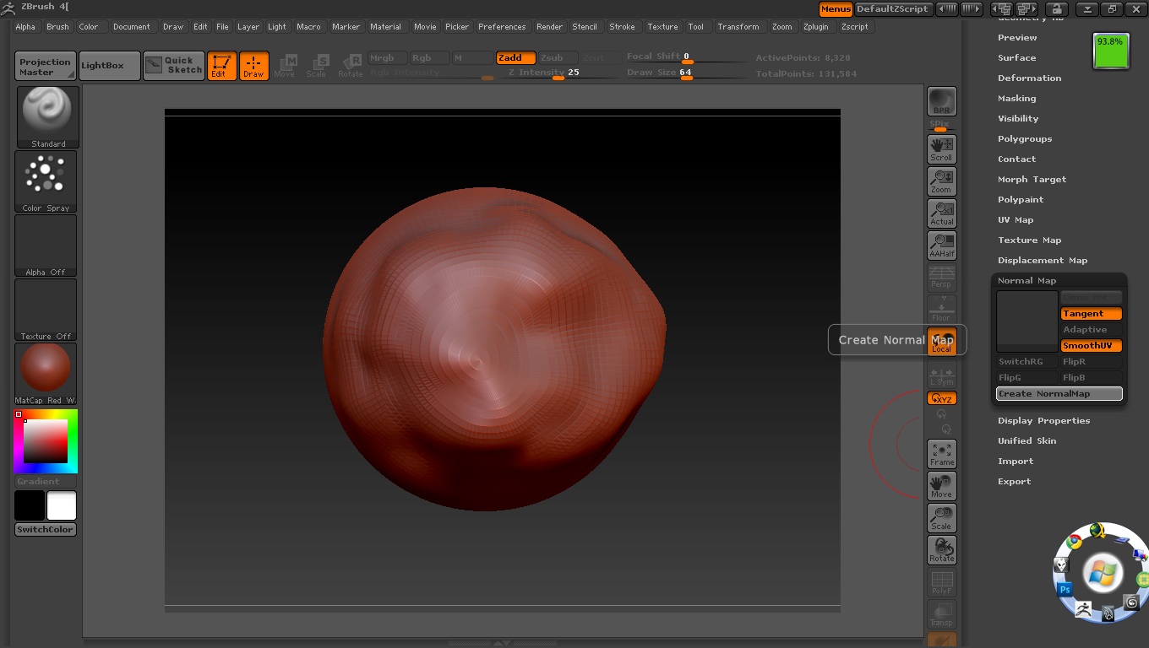
Task: Click the FlipG button
Action: pos(1027,378)
